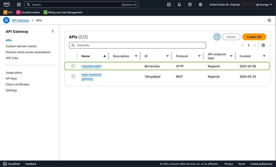Screen dimensions: 276x167
Task: Focus the top AWS Search box
Action: pos(81,4)
